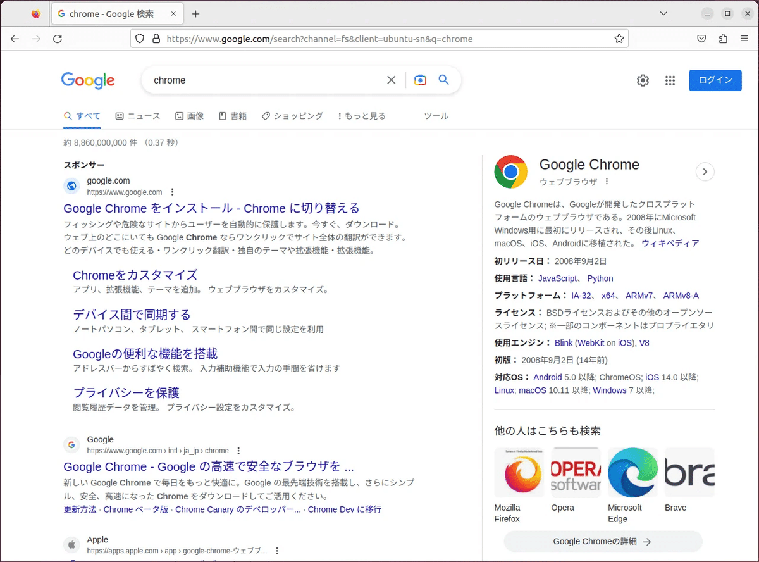Click the blue magnifier search button

point(444,80)
